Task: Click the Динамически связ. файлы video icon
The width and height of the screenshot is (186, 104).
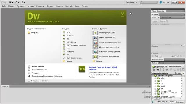Action: 95,47
